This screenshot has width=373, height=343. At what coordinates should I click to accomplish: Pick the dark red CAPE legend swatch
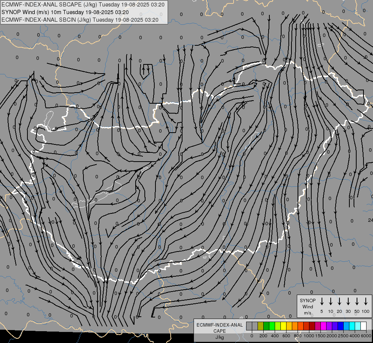(x=312, y=326)
